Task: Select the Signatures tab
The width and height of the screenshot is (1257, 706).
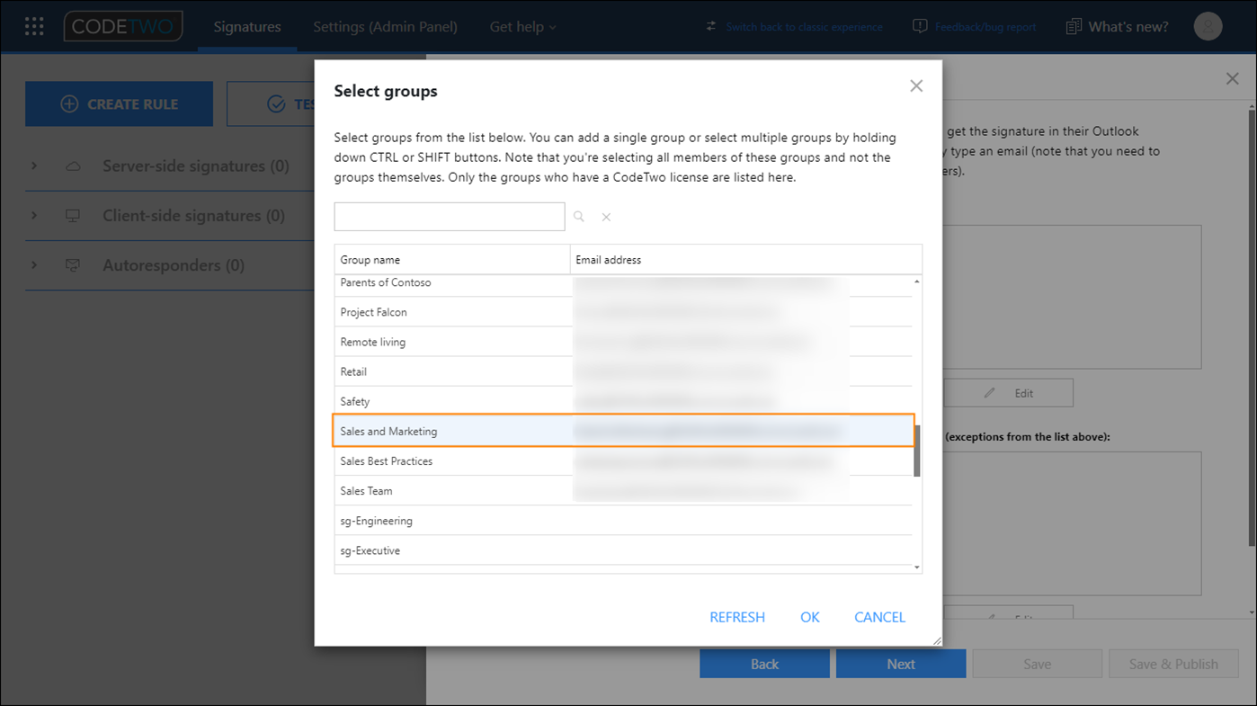Action: 247,26
